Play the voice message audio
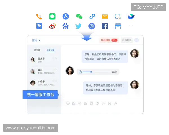169x135 pixels. (x=80, y=72)
